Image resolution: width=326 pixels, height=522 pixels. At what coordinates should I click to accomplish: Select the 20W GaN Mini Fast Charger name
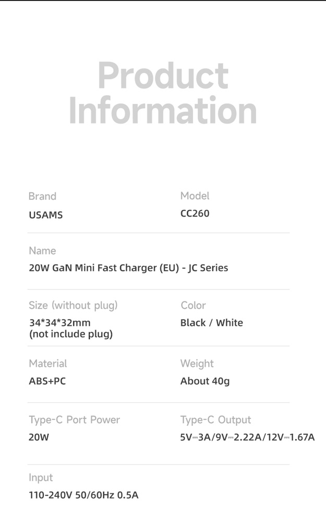click(128, 268)
